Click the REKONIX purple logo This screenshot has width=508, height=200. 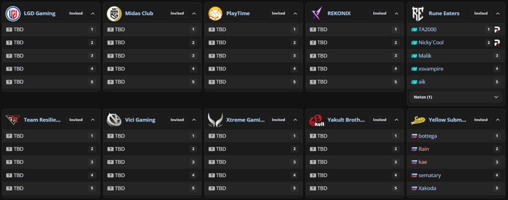(x=316, y=14)
